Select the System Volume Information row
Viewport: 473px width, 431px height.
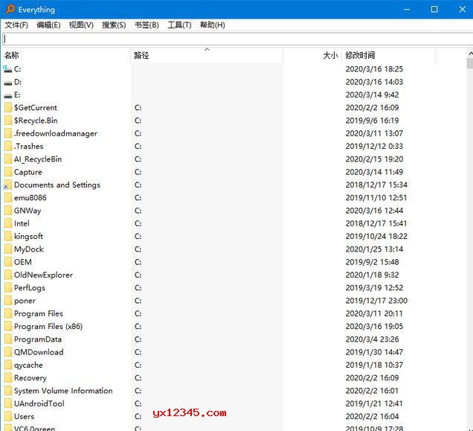tap(63, 391)
